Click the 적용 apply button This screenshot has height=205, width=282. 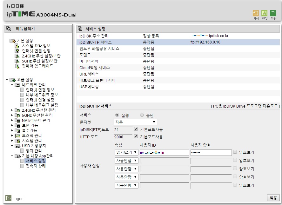pyautogui.click(x=273, y=198)
